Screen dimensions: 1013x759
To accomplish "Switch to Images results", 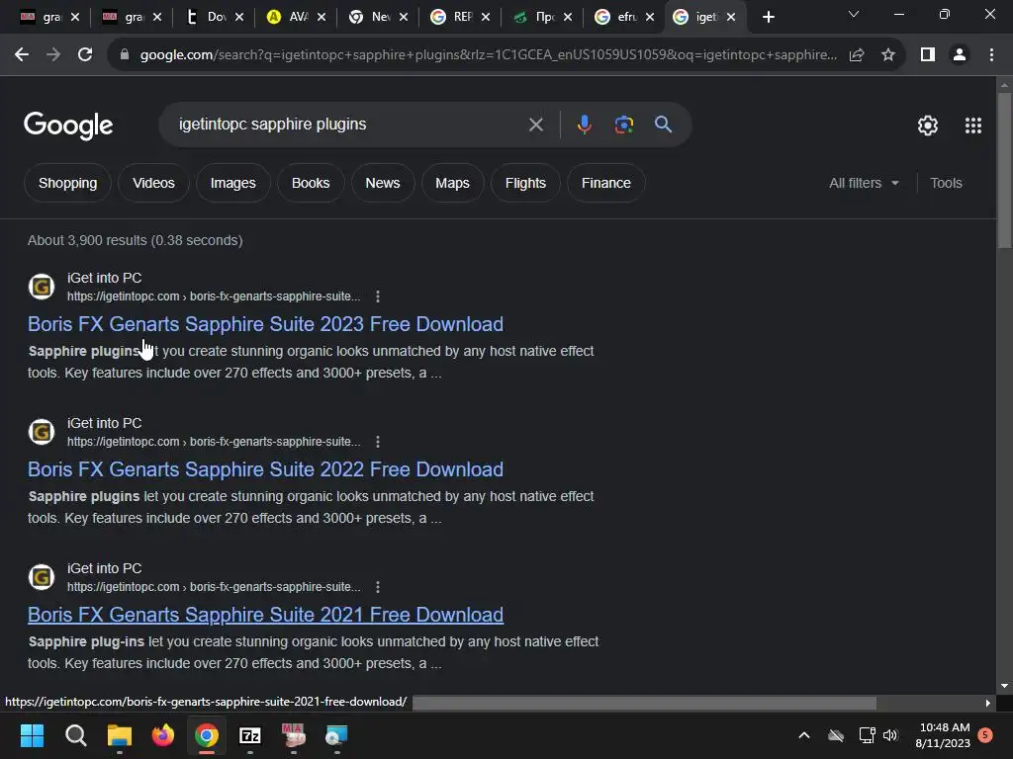I will click(x=233, y=183).
